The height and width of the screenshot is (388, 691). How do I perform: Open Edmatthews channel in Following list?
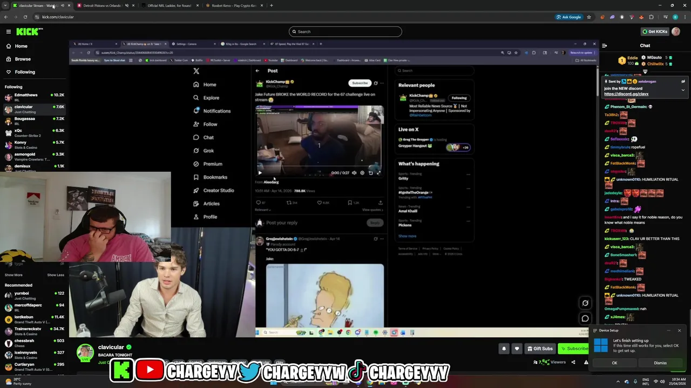[x=35, y=97]
